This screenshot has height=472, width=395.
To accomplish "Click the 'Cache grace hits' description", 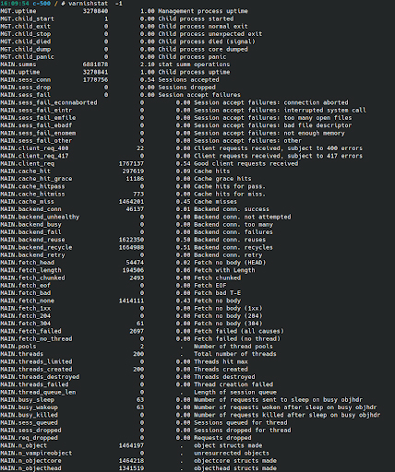I will pos(222,179).
